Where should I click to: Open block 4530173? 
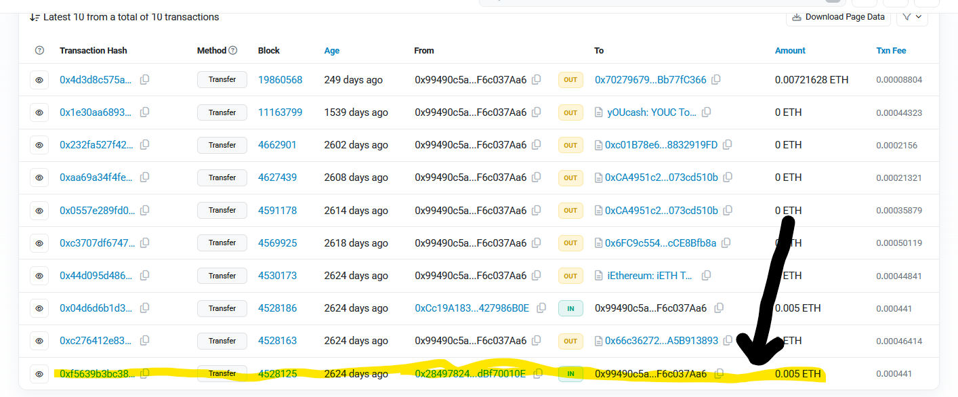coord(277,276)
